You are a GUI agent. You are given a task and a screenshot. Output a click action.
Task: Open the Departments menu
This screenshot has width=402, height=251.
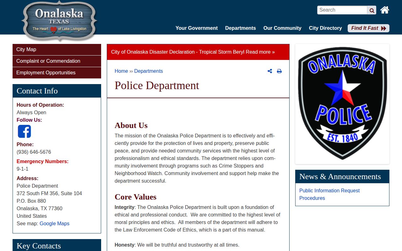241,28
